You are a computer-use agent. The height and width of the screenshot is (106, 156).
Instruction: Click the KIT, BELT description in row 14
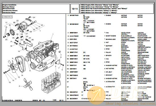109,72
